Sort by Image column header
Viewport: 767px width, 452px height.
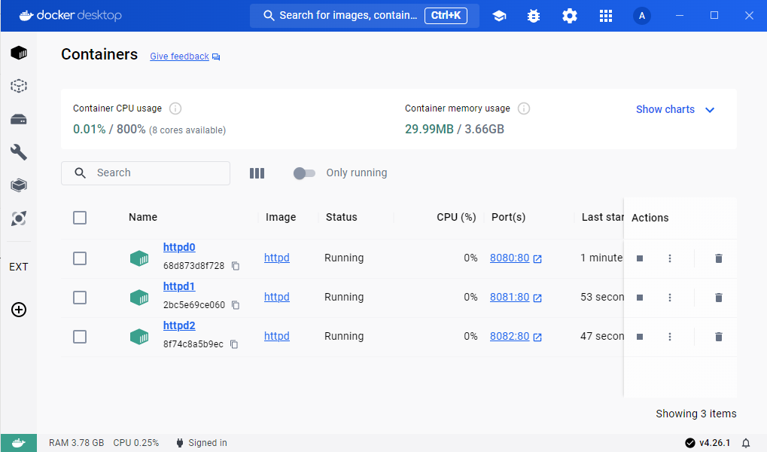click(x=281, y=218)
